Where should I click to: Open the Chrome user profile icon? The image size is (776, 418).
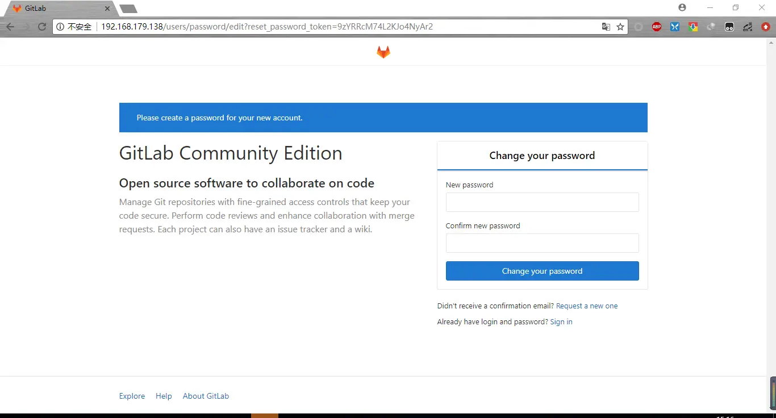tap(682, 7)
